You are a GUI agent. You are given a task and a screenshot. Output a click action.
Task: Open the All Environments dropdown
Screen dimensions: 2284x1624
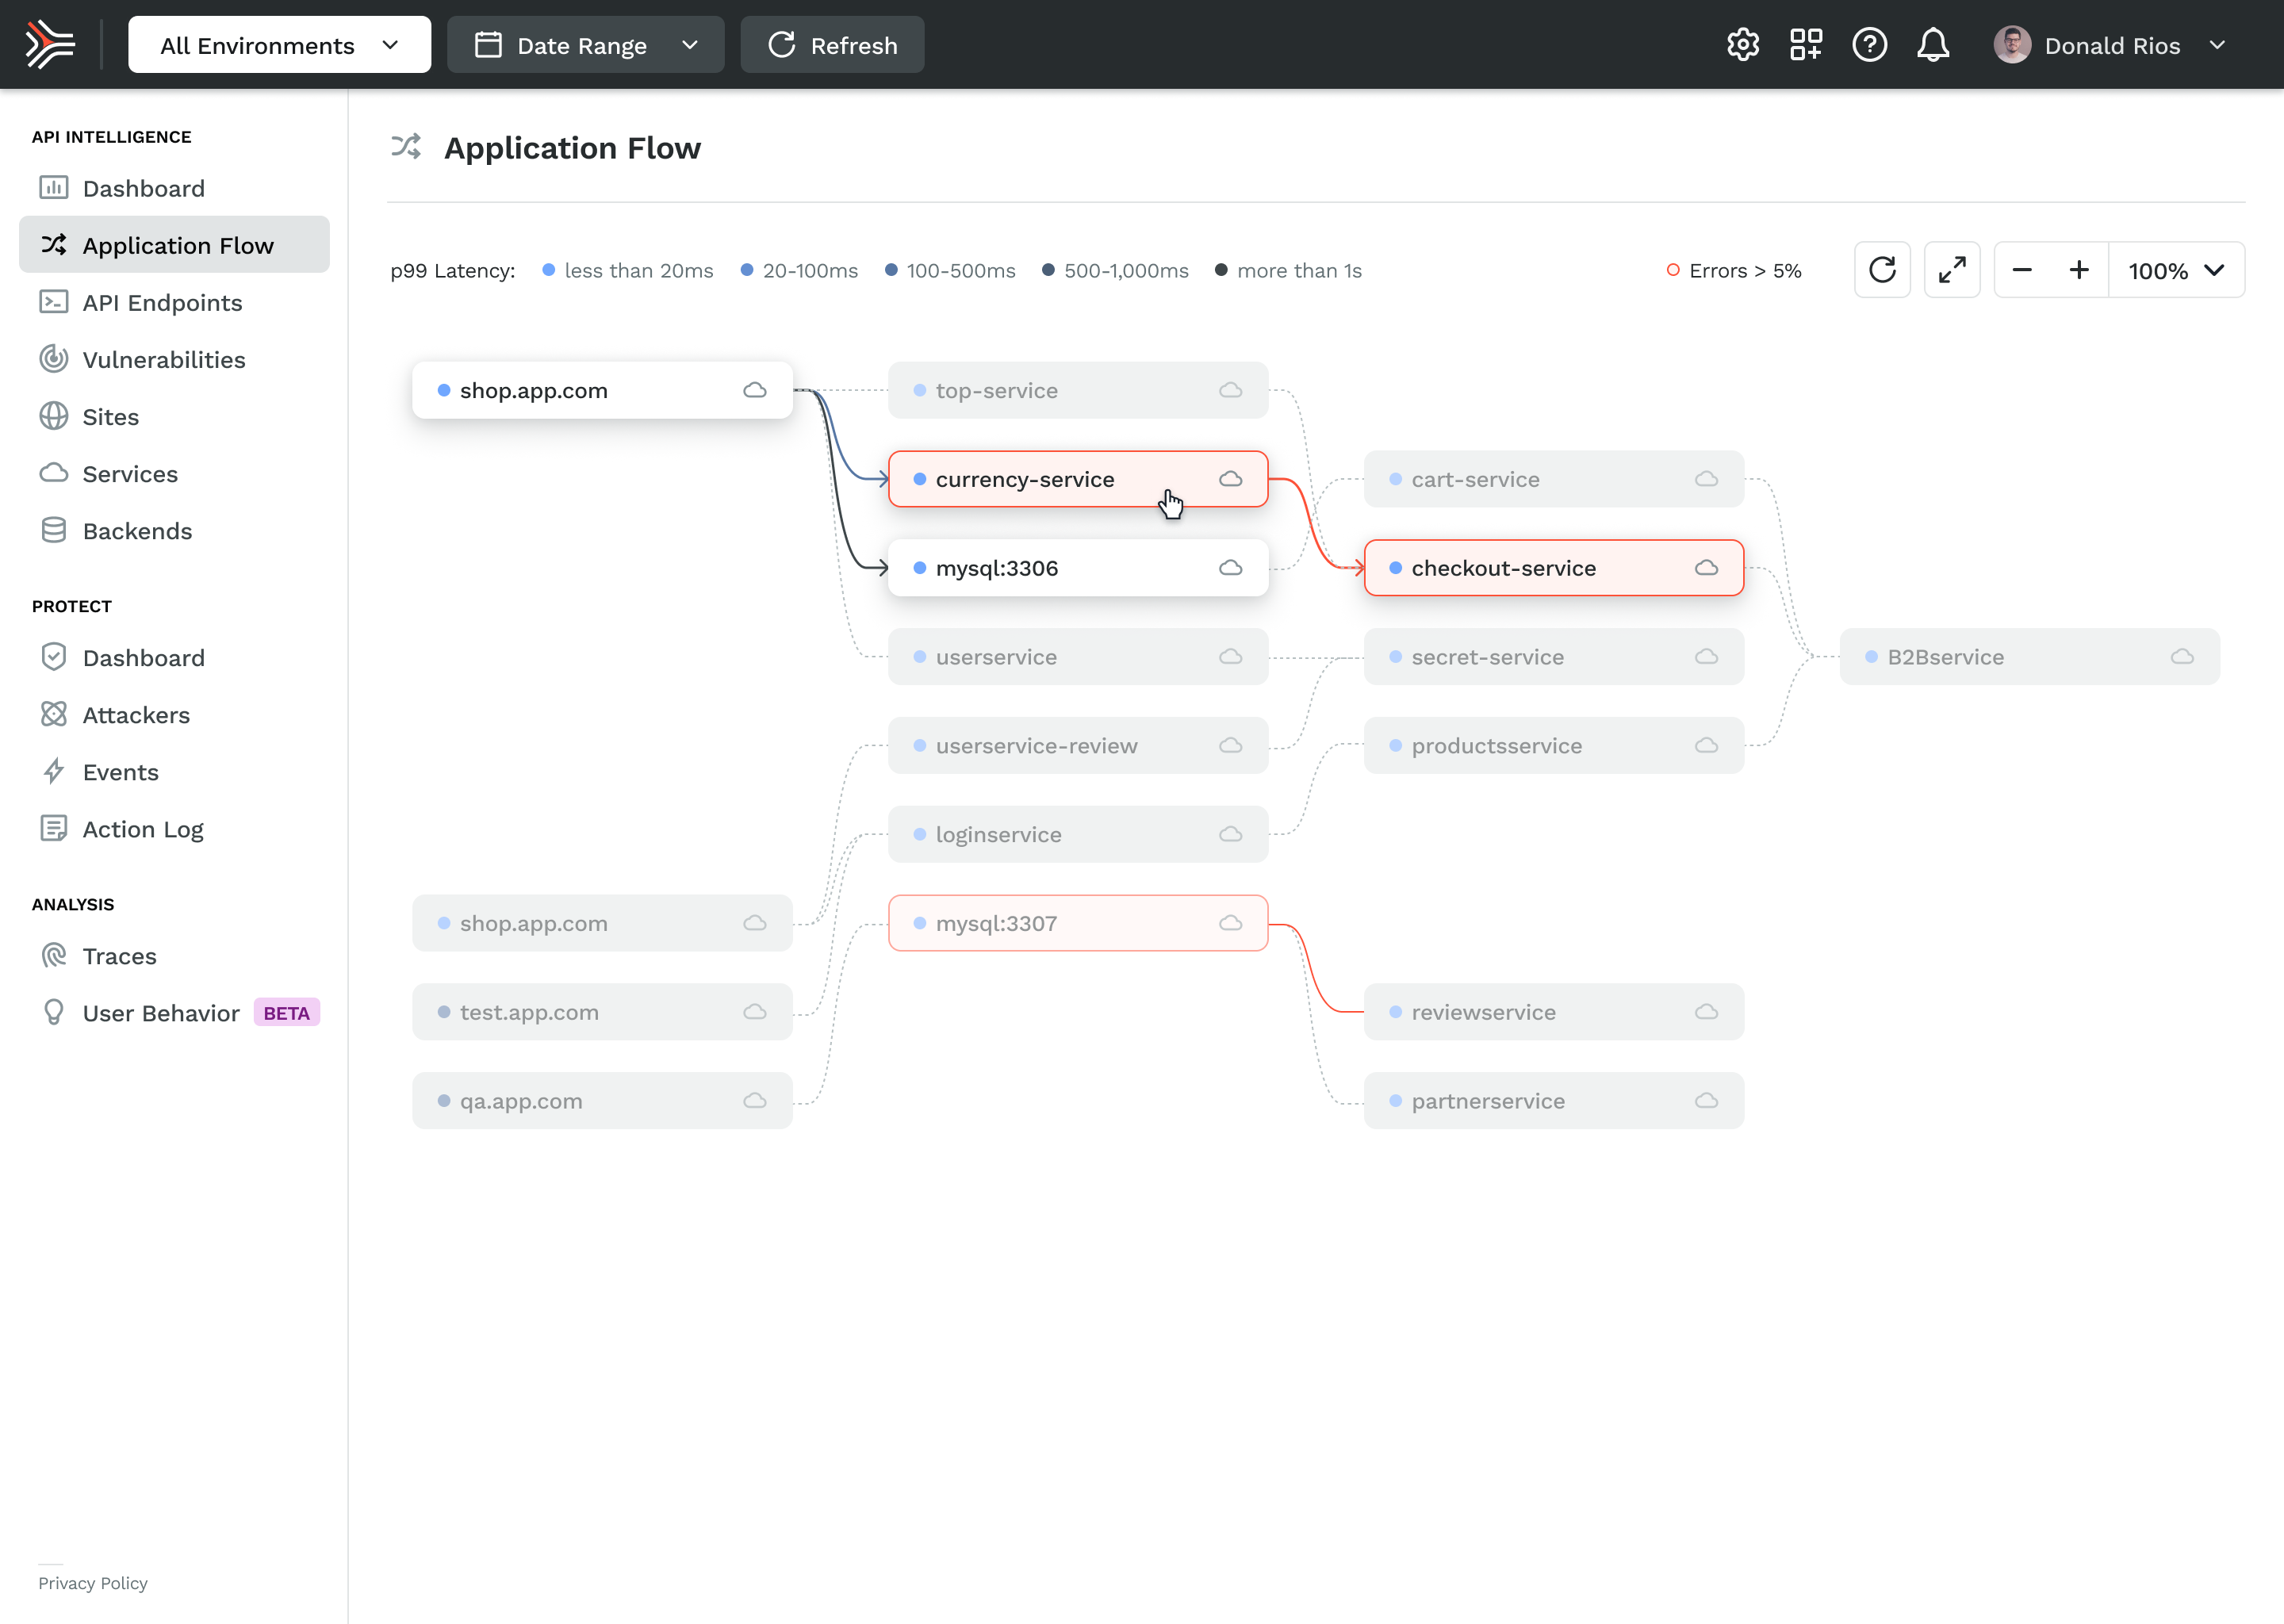tap(279, 45)
